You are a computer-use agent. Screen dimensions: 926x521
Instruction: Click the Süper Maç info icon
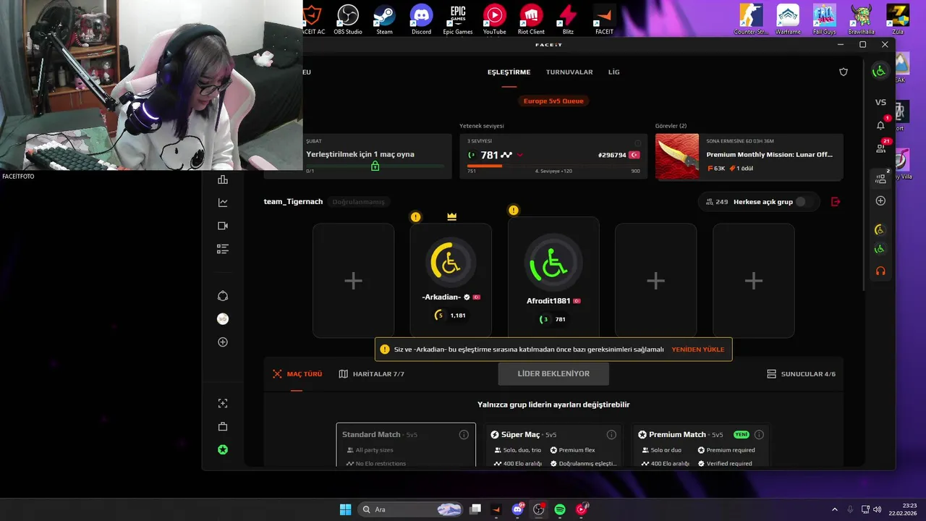point(611,435)
